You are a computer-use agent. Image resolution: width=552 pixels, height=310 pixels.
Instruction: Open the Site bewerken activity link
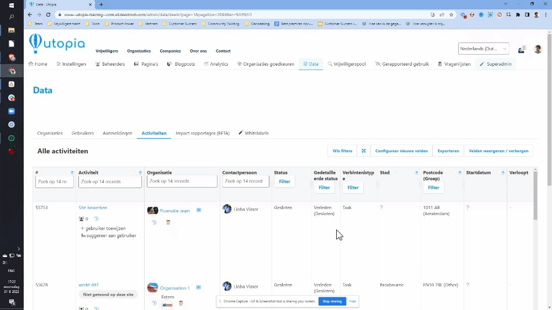coord(93,208)
